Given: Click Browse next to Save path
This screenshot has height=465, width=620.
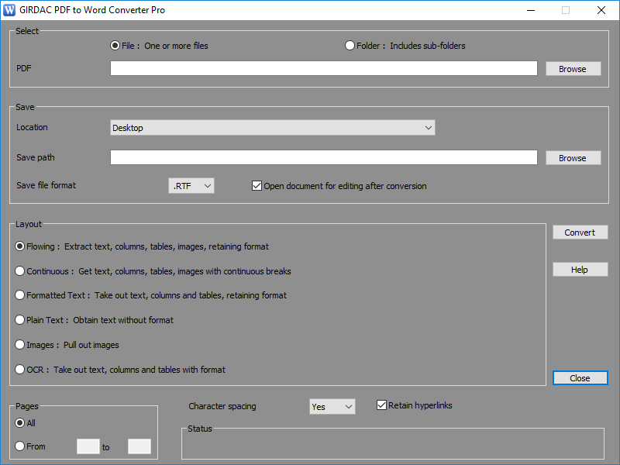Looking at the screenshot, I should [573, 158].
